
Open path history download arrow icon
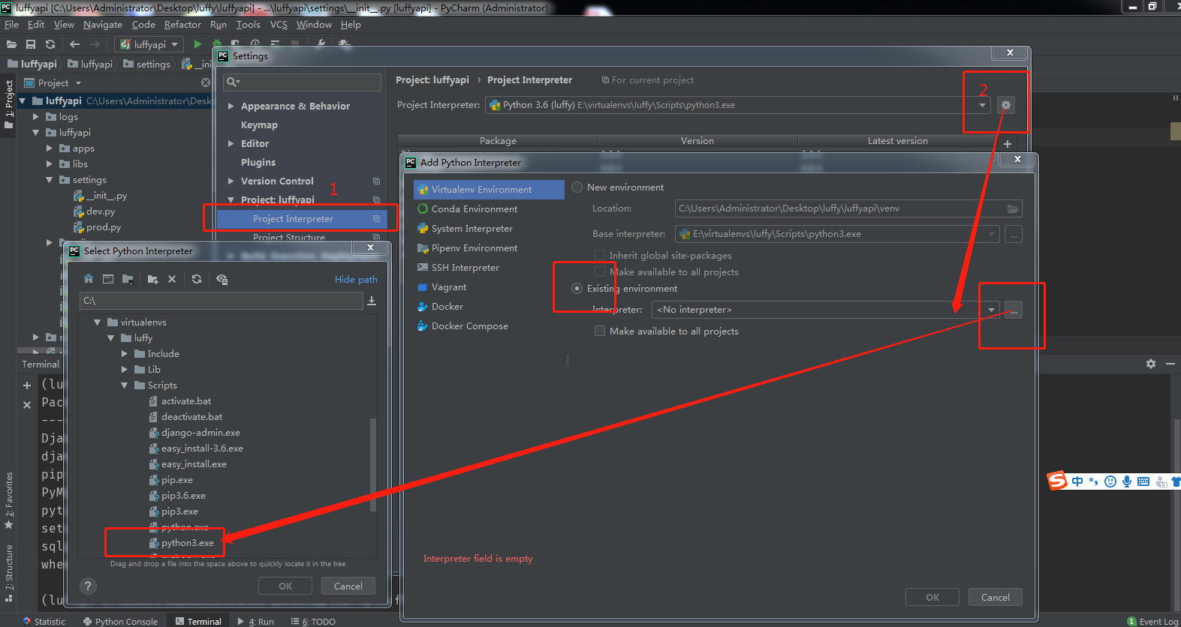pos(372,301)
